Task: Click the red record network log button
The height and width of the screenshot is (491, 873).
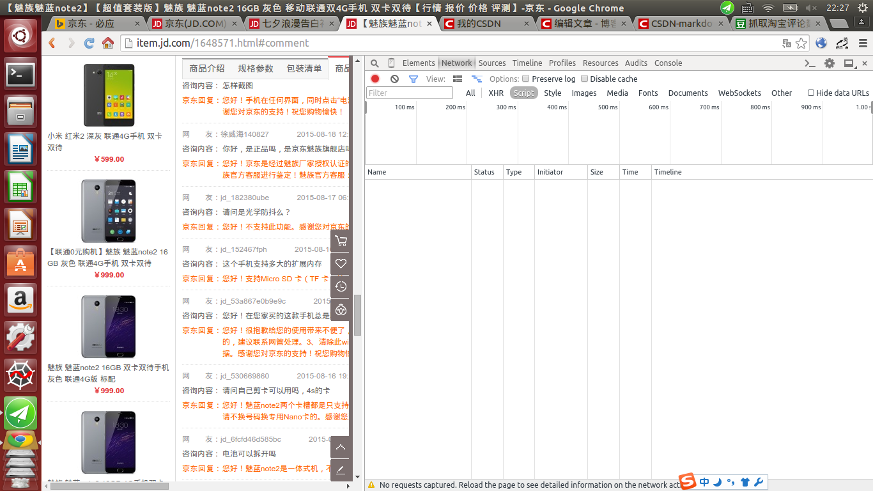Action: coord(375,79)
